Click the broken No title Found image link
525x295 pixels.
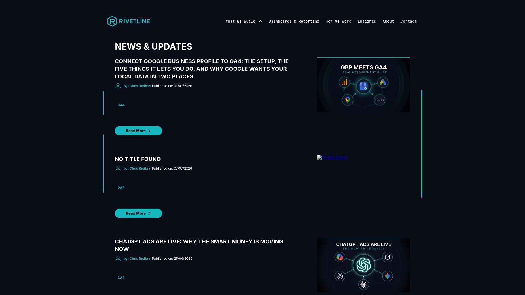click(x=332, y=157)
